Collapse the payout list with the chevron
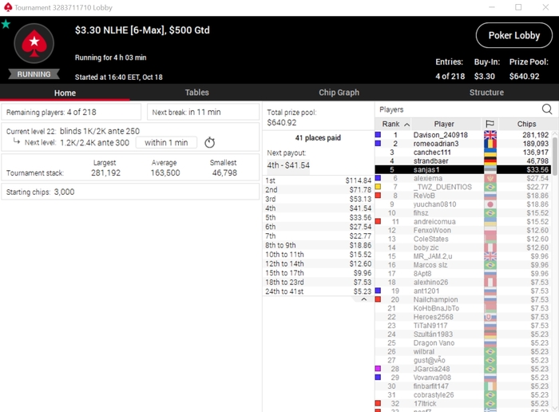This screenshot has width=559, height=412. pos(363,299)
